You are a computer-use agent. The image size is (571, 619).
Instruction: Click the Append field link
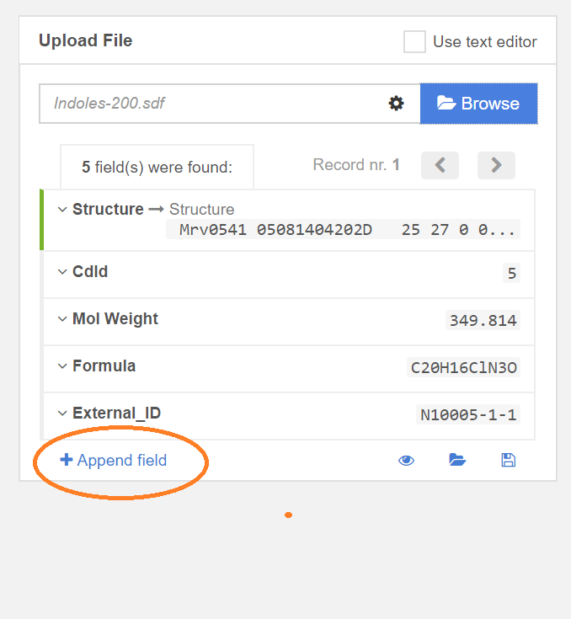point(114,461)
